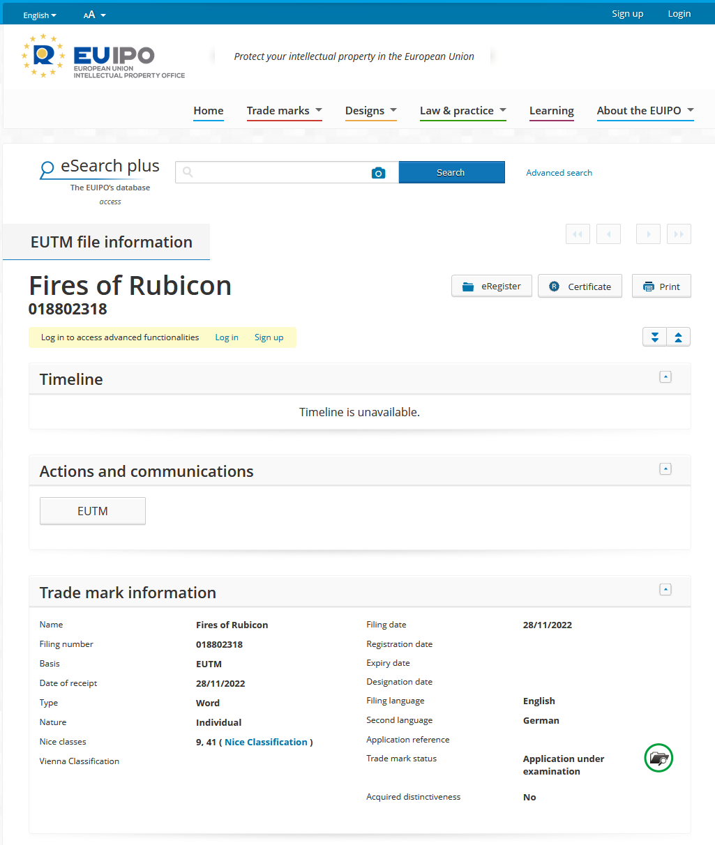Go to last record arrow button
The image size is (715, 845).
click(x=679, y=234)
